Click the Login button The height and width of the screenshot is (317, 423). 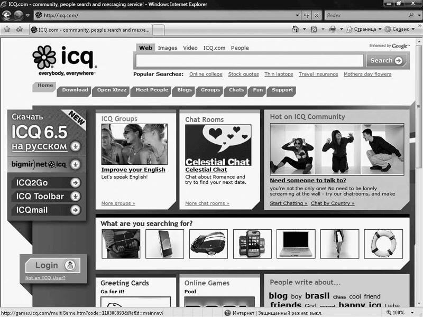coord(53,266)
